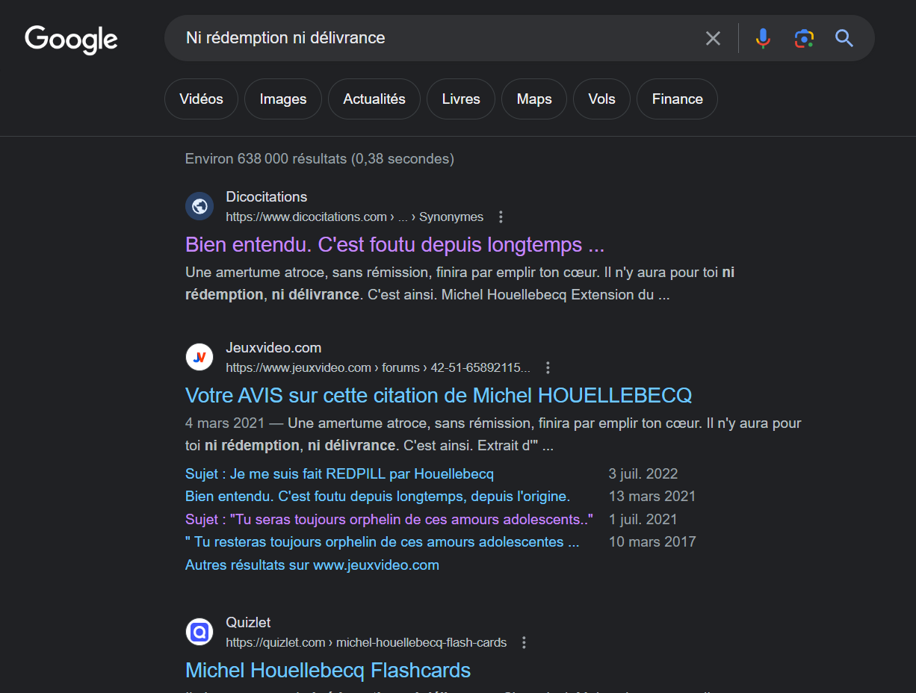Switch to the Finance filter

677,99
